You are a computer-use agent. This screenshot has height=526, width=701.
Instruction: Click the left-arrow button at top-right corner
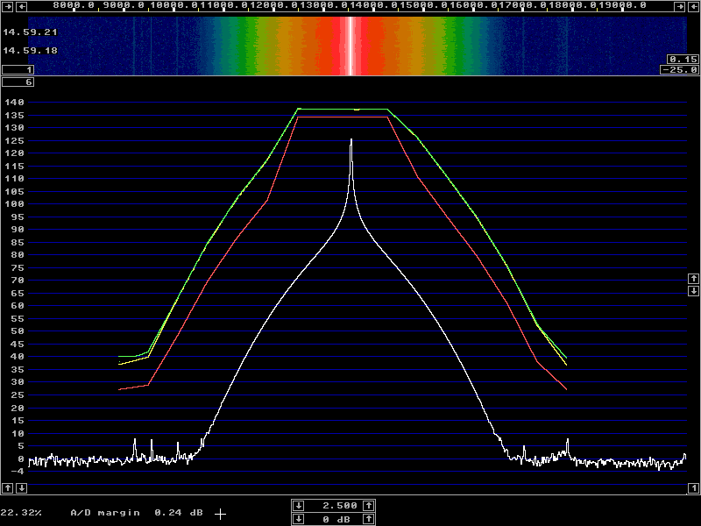(693, 6)
